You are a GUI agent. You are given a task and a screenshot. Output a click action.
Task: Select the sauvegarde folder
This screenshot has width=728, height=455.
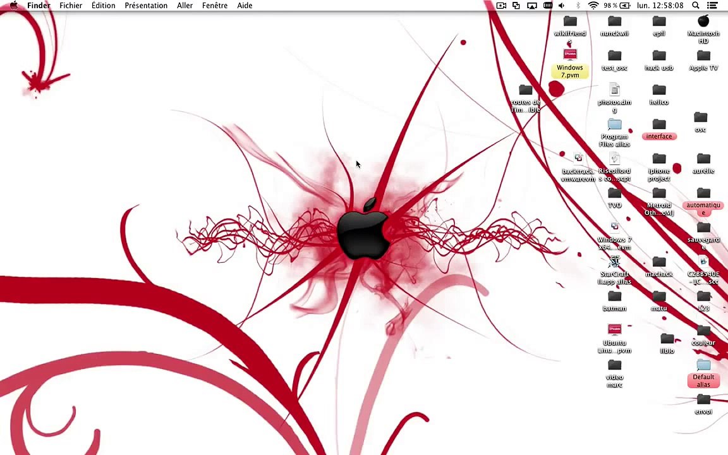tap(704, 227)
